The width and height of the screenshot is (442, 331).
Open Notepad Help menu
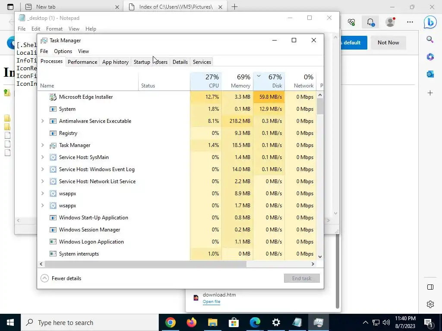[91, 29]
